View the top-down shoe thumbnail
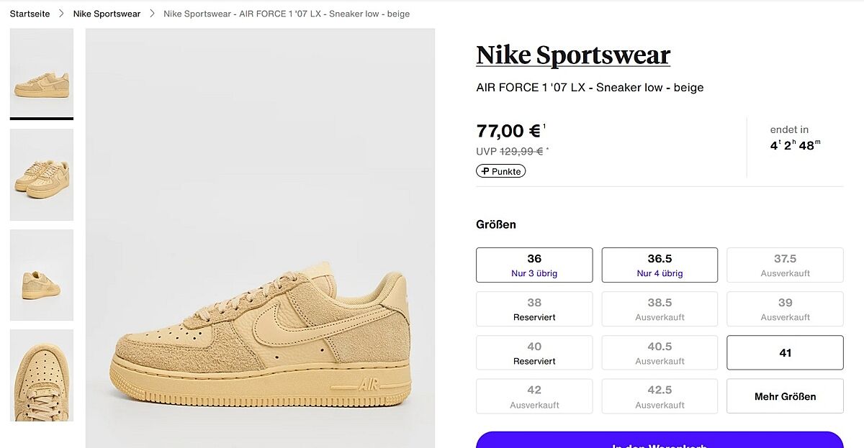 42,375
